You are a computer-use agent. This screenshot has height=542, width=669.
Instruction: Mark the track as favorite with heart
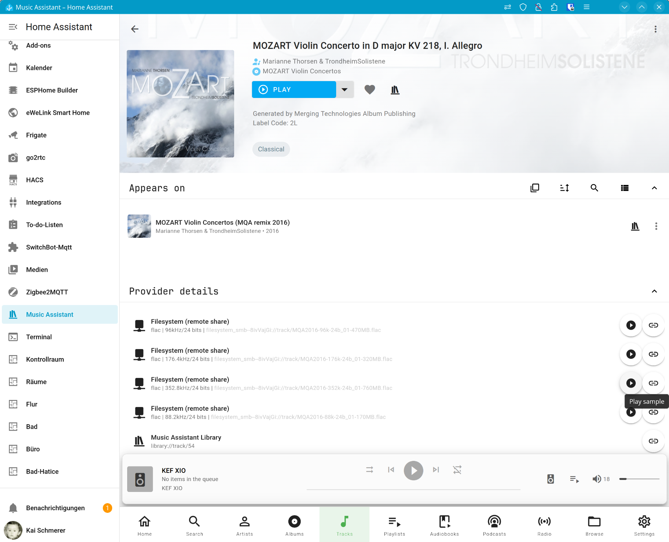click(x=369, y=90)
